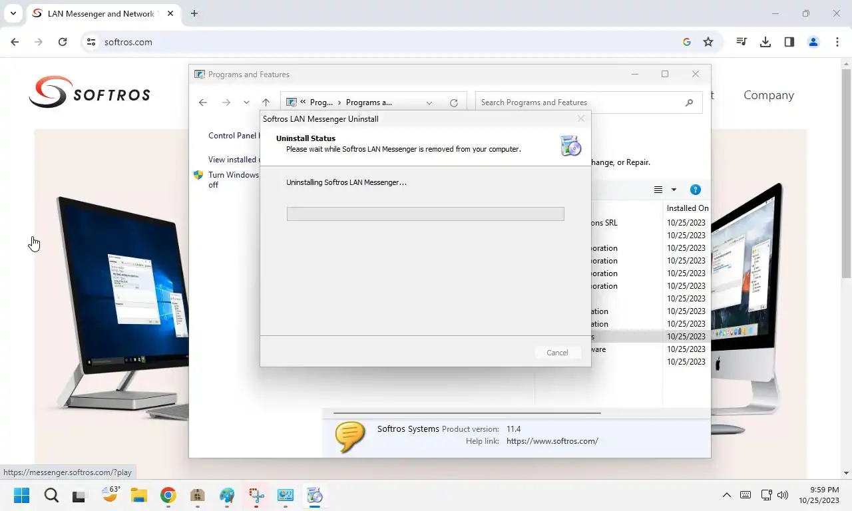Click the Softros speech bubble icon in details pane
Image resolution: width=852 pixels, height=511 pixels.
click(350, 436)
